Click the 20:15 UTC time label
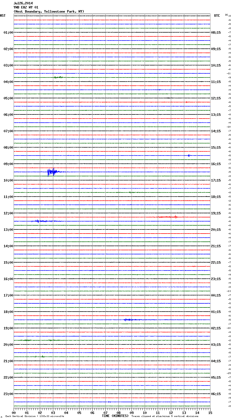232x420 pixels. point(216,230)
